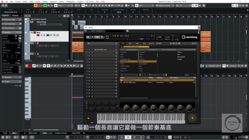Toggle global Solo S button
The height and width of the screenshot is (140, 249).
pos(39,5)
